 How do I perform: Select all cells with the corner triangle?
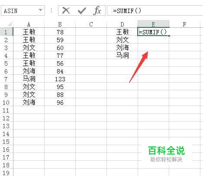pyautogui.click(x=10, y=24)
